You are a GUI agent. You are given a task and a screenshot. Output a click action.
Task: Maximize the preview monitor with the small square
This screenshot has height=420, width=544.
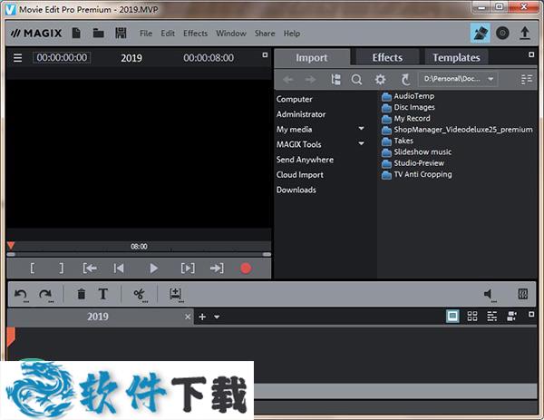[x=265, y=54]
